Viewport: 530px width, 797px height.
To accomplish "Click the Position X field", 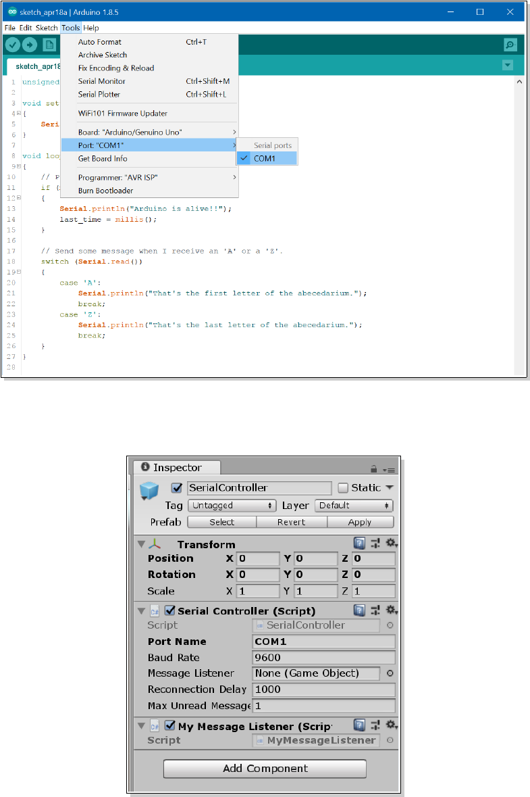I will coord(259,558).
